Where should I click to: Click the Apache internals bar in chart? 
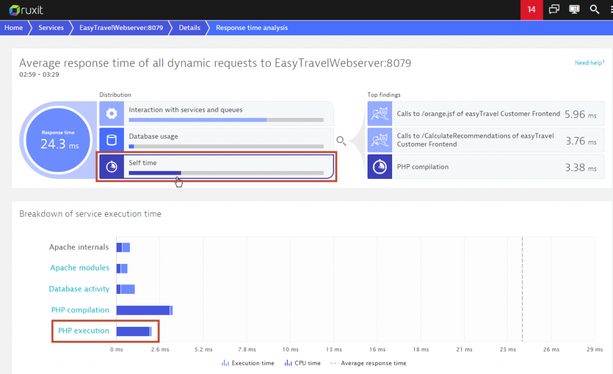pos(123,247)
